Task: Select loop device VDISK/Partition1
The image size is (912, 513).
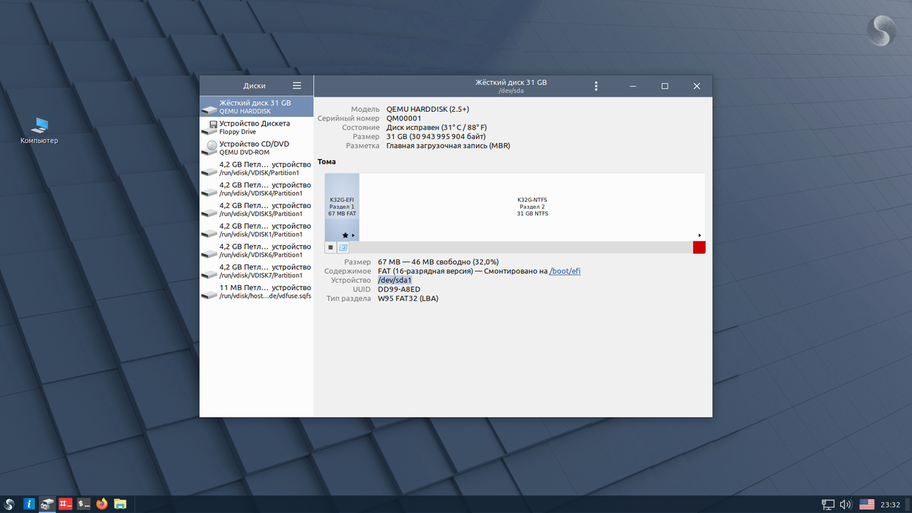Action: [x=256, y=168]
